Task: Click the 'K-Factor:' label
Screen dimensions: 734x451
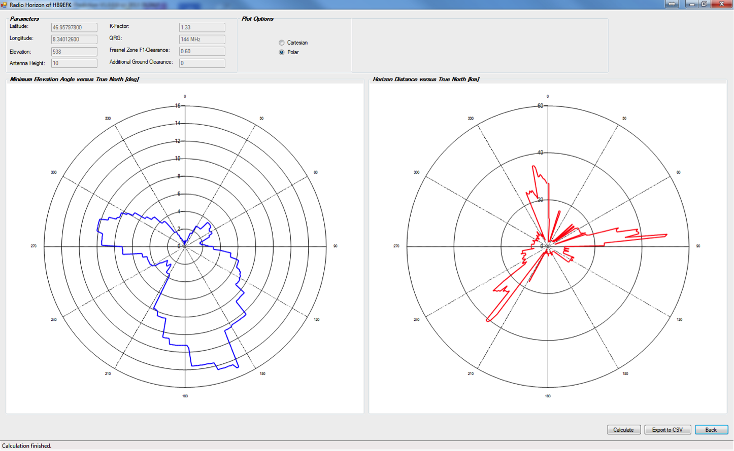Action: coord(120,26)
